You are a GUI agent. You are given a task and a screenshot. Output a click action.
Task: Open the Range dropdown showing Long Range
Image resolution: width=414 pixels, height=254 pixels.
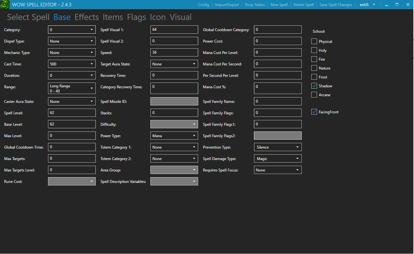[72, 88]
